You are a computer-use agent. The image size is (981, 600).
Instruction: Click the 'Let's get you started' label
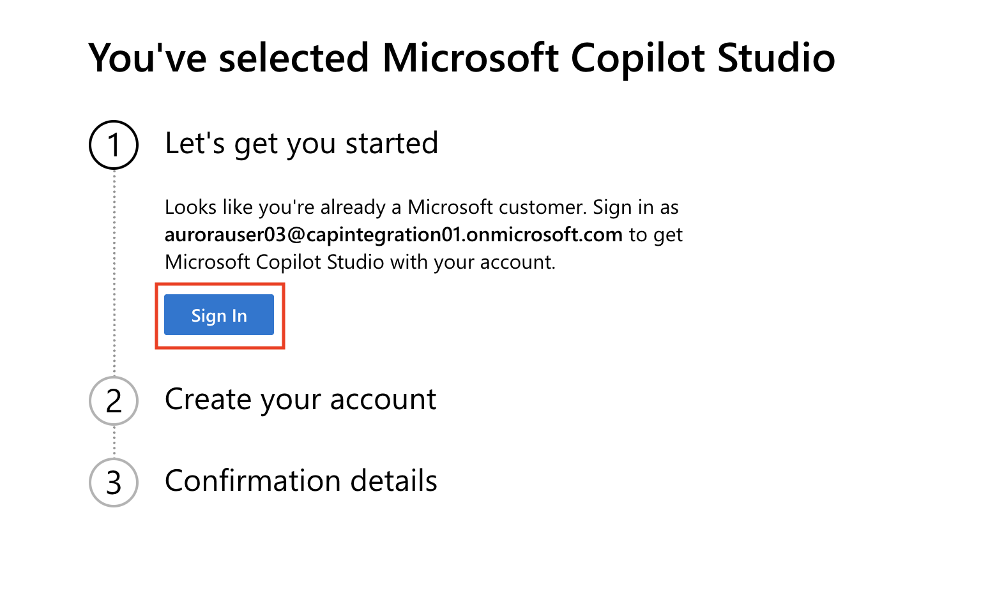pos(301,144)
